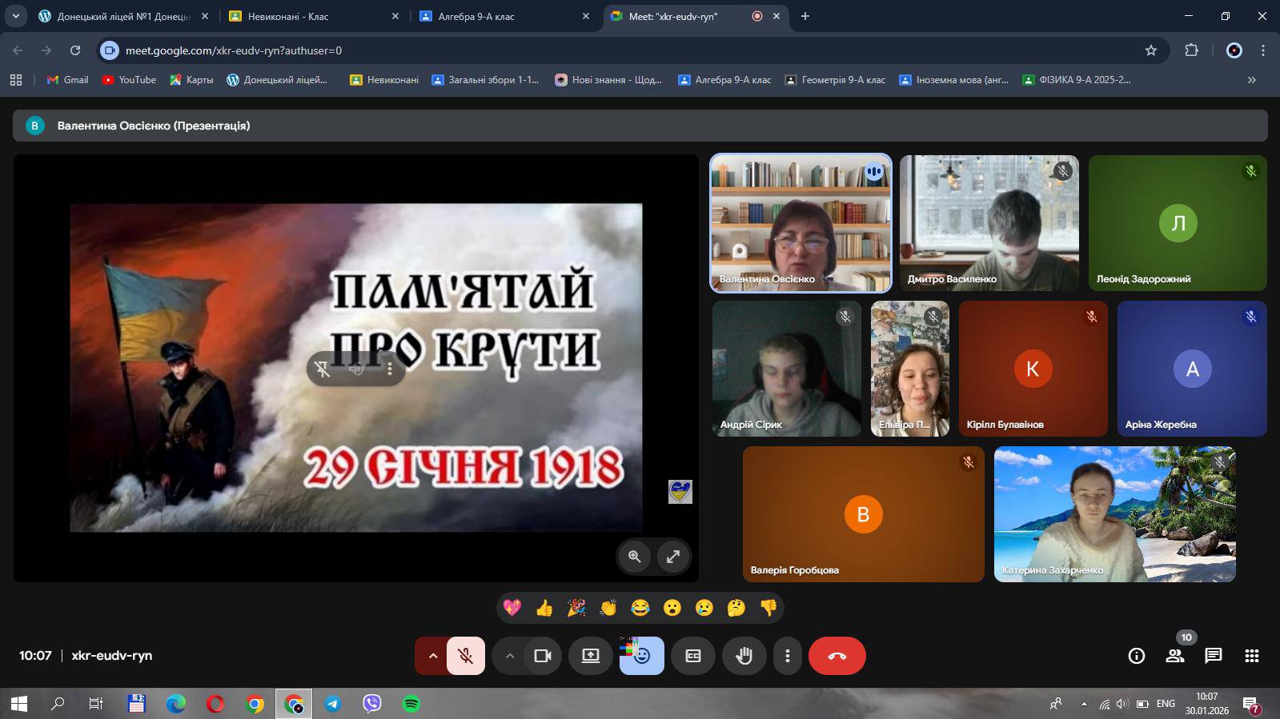Click the red leave call button

tap(837, 656)
